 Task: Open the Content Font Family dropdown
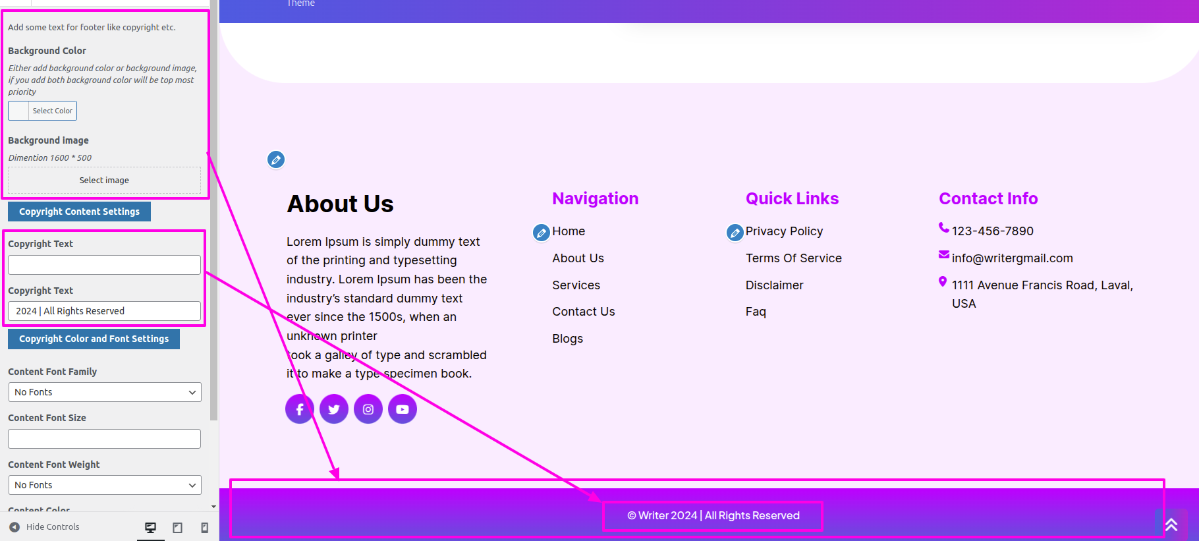click(105, 392)
